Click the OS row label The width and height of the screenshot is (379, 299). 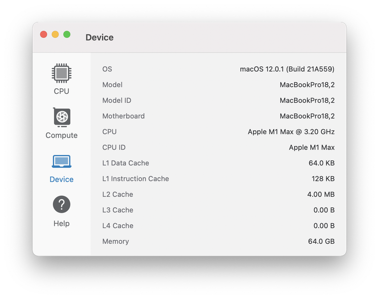[x=107, y=69]
